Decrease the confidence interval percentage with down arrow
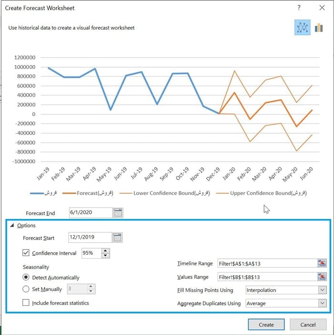 [x=105, y=255]
